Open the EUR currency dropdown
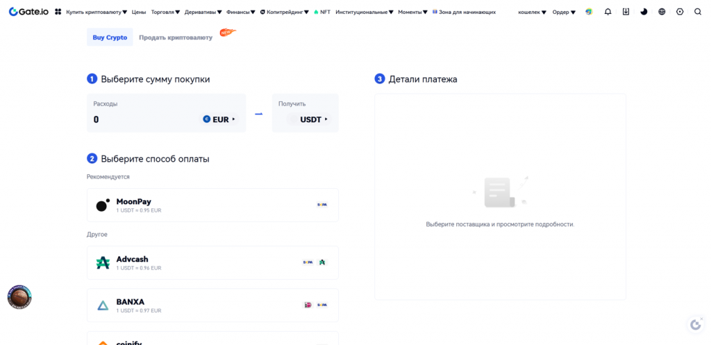Image resolution: width=711 pixels, height=345 pixels. coord(219,119)
